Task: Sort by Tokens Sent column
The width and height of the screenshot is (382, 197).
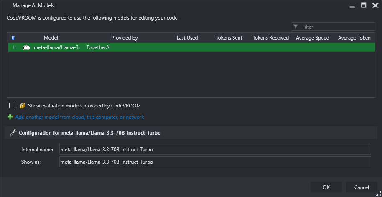Action: point(229,38)
